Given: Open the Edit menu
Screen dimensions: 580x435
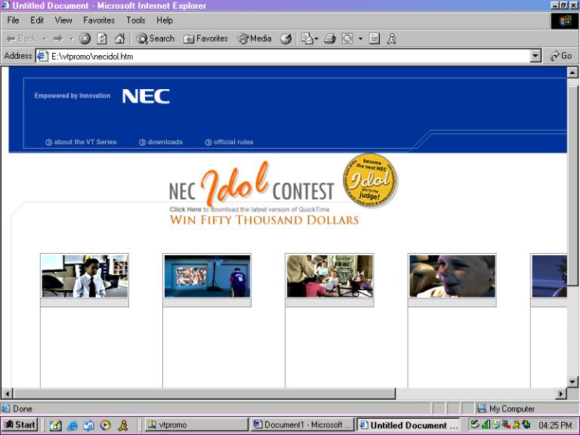Looking at the screenshot, I should click(x=37, y=20).
